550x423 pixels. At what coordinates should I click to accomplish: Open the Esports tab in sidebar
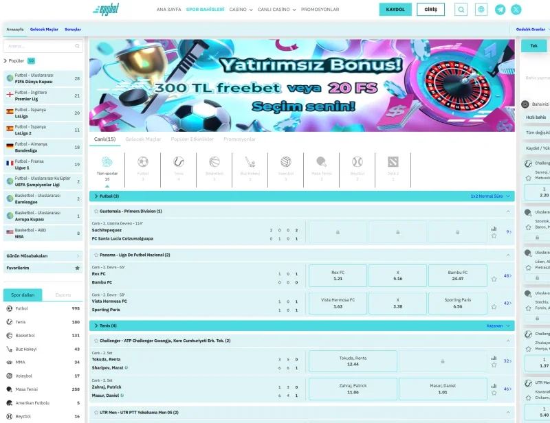point(63,295)
